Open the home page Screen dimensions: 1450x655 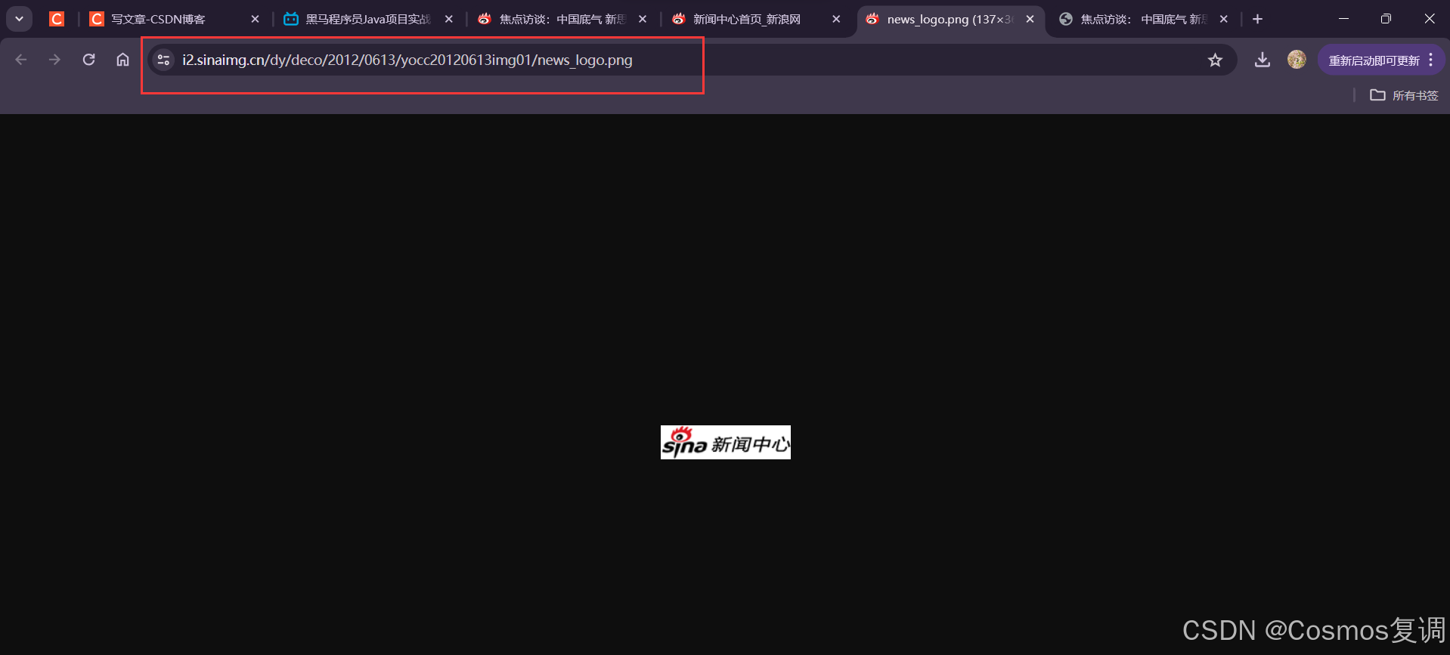click(122, 60)
